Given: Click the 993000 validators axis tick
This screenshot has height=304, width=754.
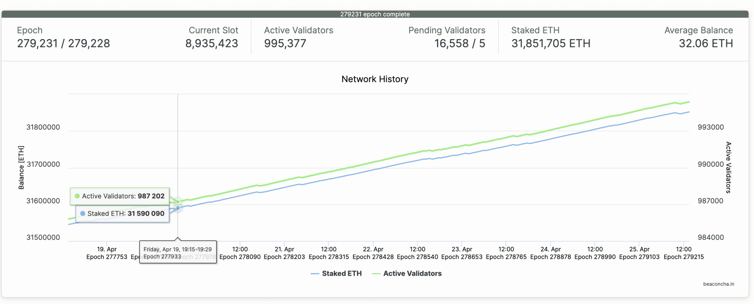Looking at the screenshot, I should pos(711,127).
